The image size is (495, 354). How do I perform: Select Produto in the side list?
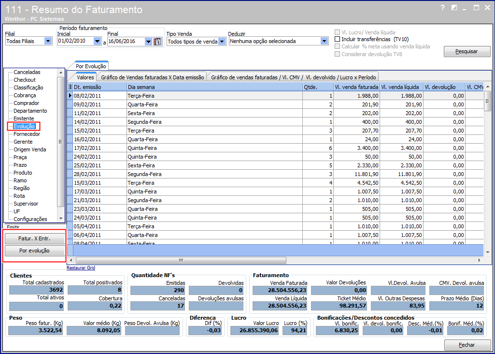point(23,173)
